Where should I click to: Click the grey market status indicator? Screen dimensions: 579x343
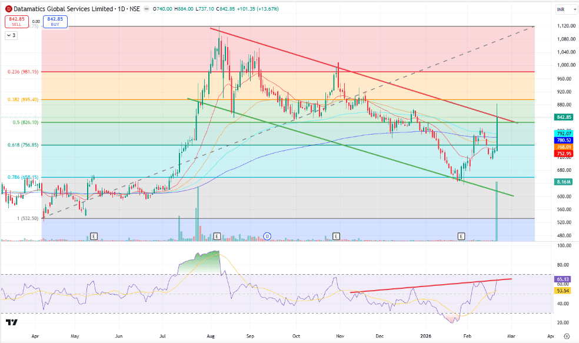147,9
